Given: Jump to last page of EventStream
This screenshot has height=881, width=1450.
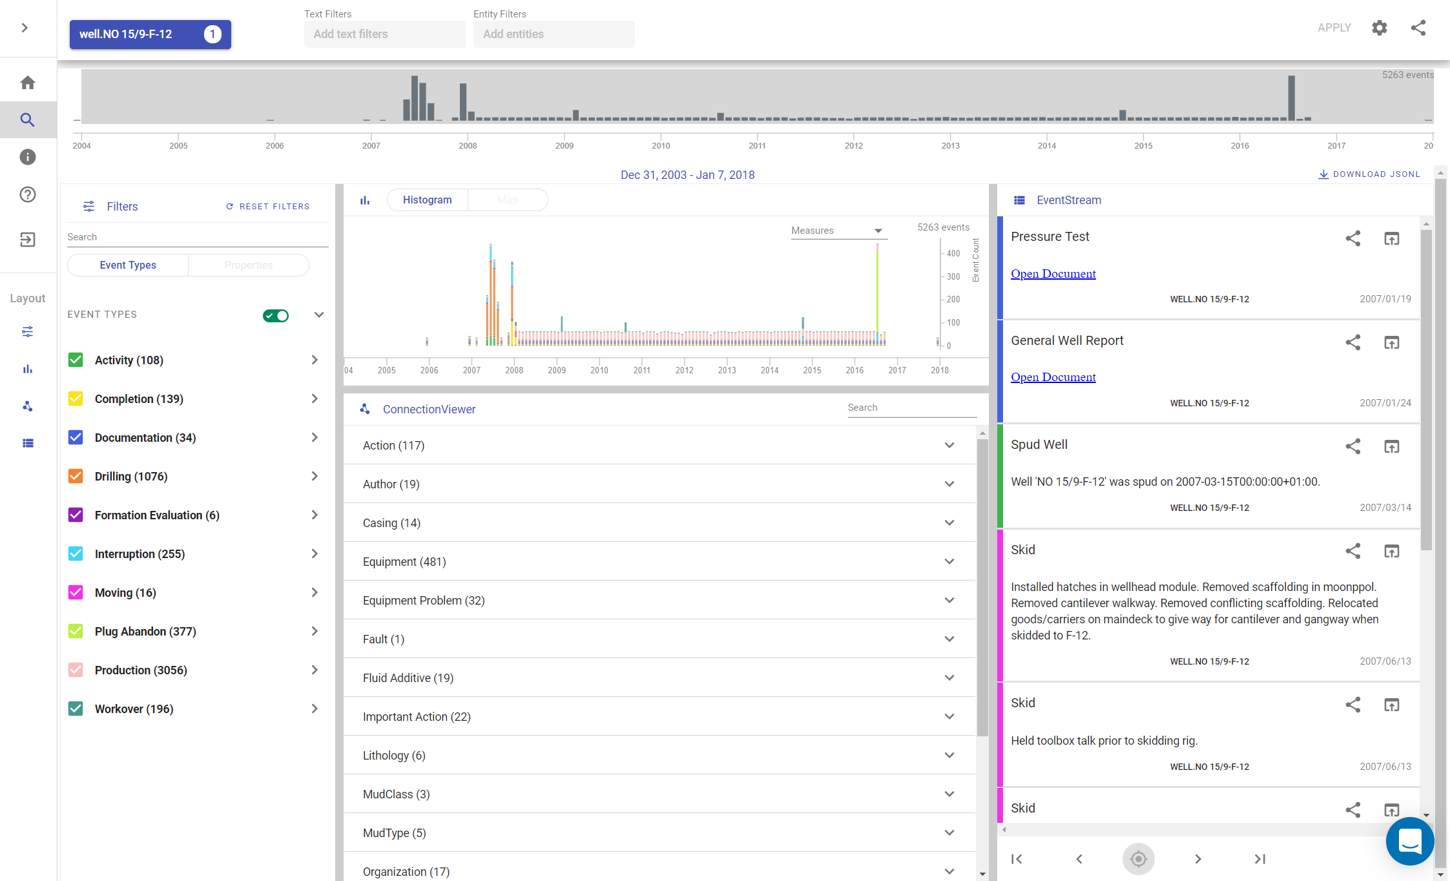Looking at the screenshot, I should 1260,859.
